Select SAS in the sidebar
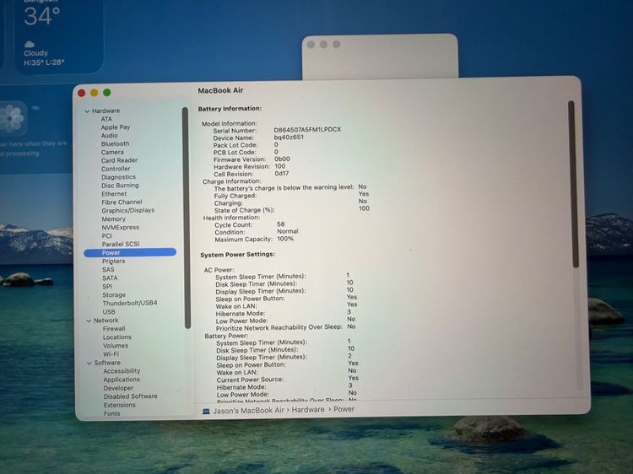This screenshot has height=474, width=633. click(108, 270)
